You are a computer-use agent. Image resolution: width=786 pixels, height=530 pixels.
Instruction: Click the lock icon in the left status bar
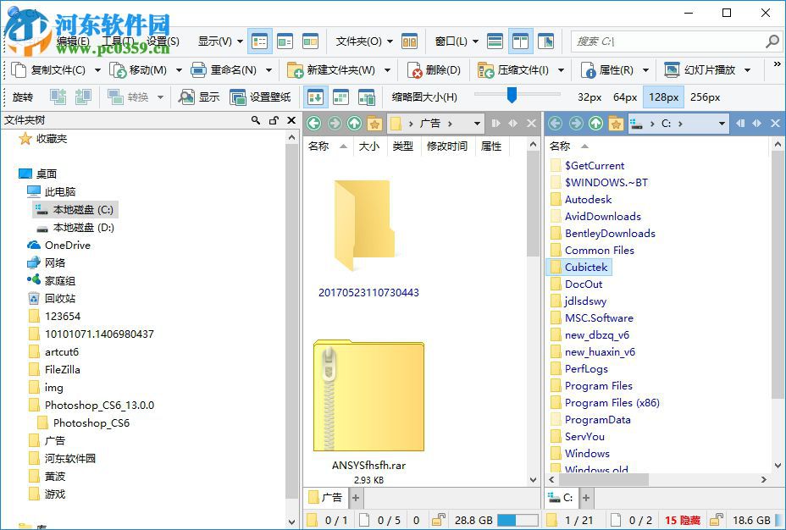(439, 520)
